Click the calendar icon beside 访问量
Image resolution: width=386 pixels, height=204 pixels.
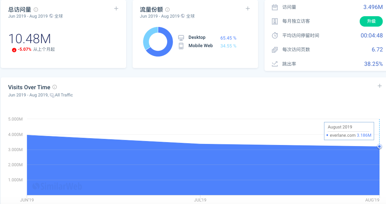(x=275, y=7)
